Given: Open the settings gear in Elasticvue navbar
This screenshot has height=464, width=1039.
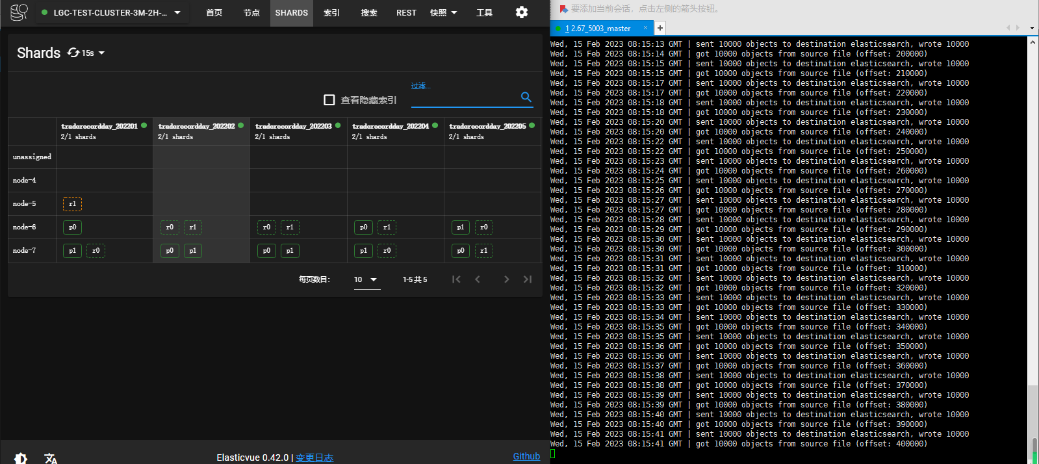Looking at the screenshot, I should point(522,12).
